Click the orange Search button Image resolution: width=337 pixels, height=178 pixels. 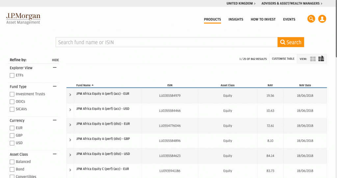point(291,42)
